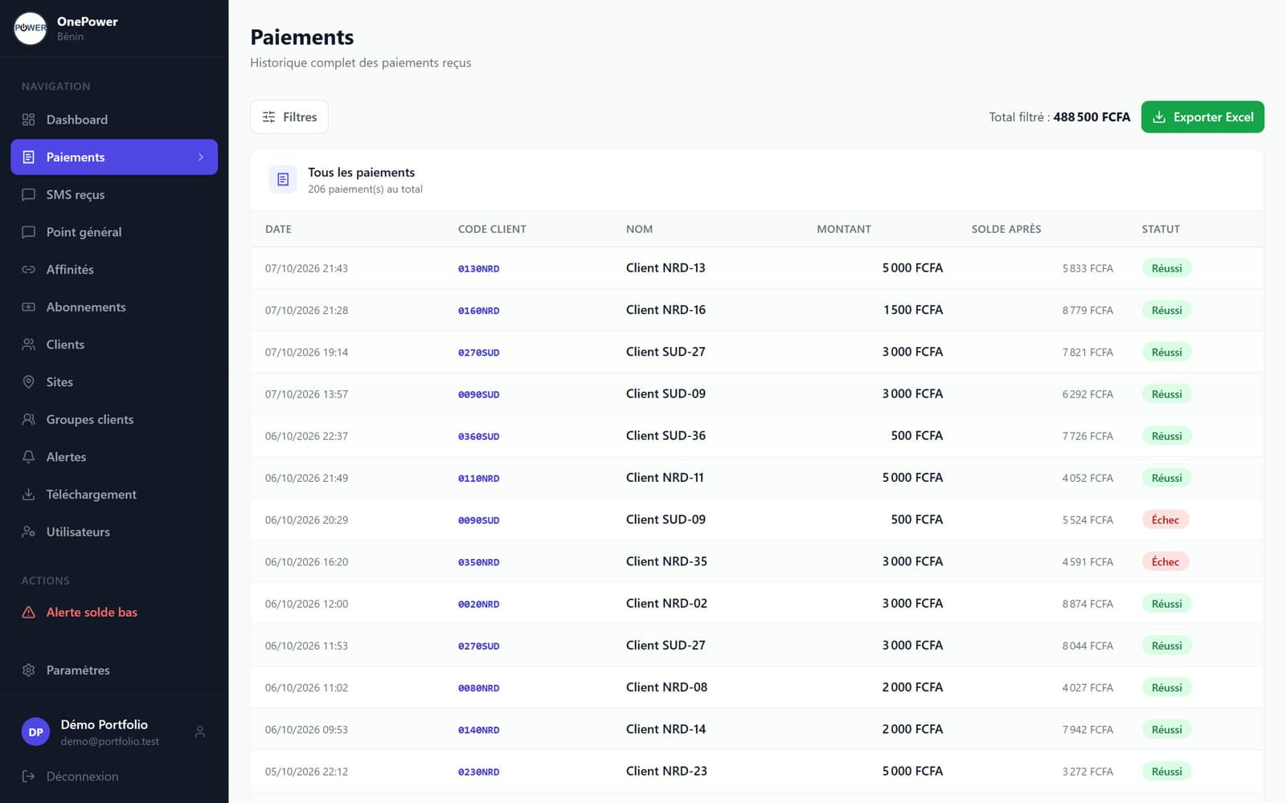Click the Alertes bell icon

(28, 457)
